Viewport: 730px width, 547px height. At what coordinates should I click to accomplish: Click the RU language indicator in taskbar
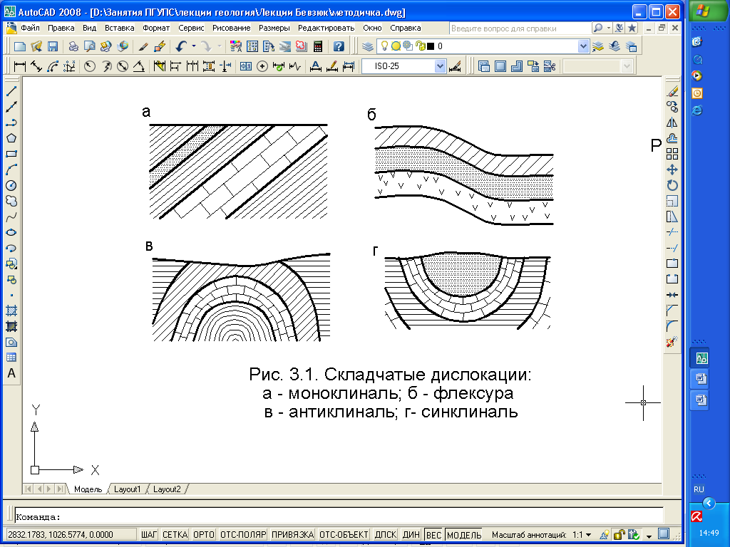[x=699, y=489]
